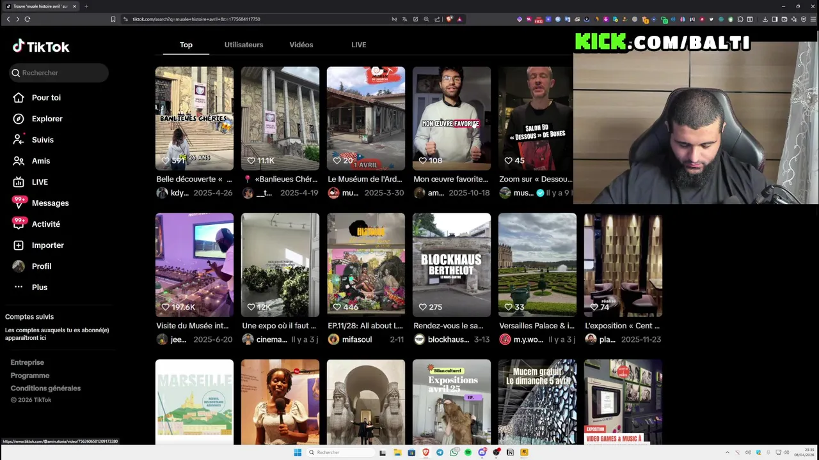Open Spotify from the taskbar
Image resolution: width=819 pixels, height=460 pixels.
[x=468, y=452]
